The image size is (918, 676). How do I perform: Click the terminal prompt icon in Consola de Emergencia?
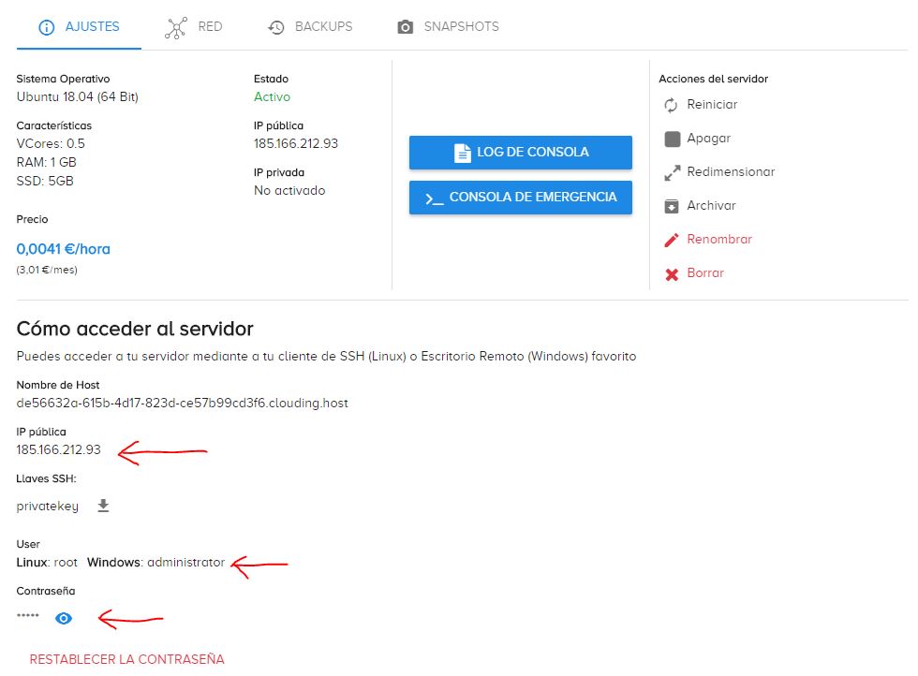pos(434,198)
